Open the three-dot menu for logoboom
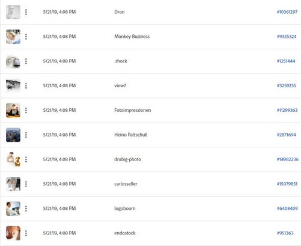 coord(26,209)
